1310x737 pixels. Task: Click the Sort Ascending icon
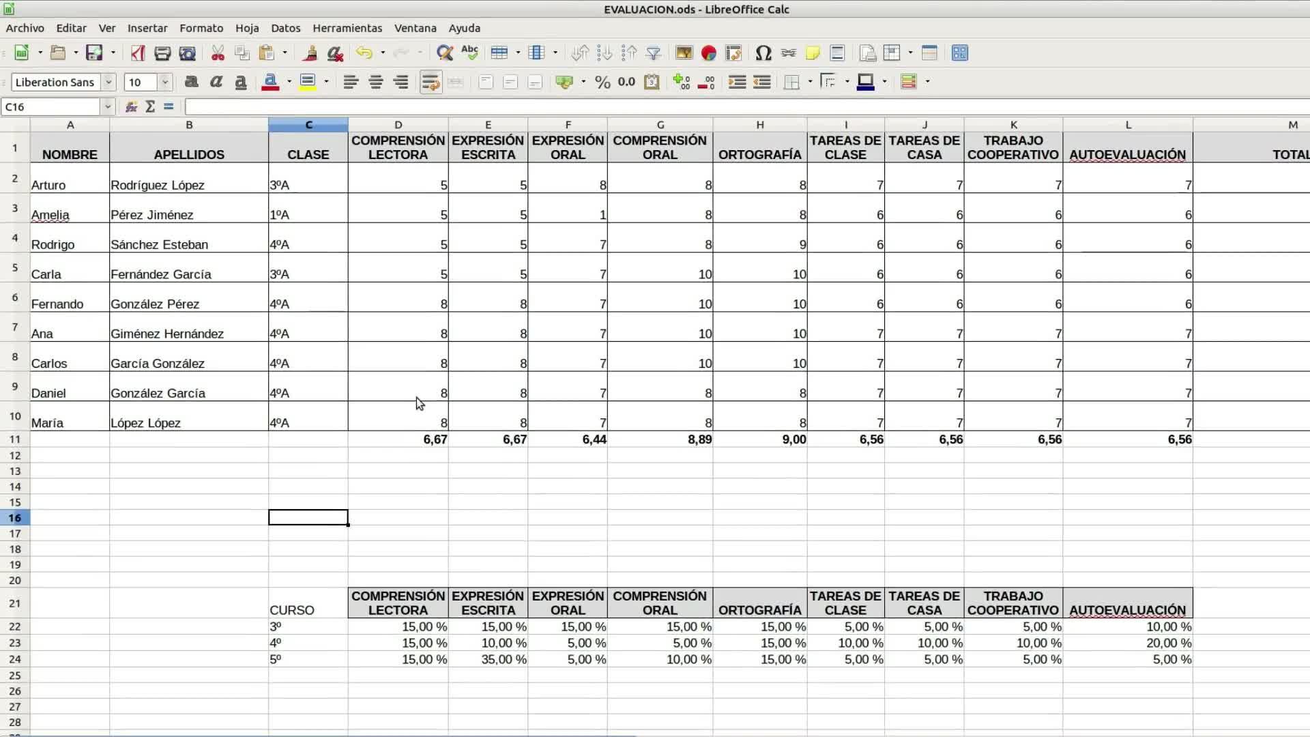pyautogui.click(x=605, y=53)
